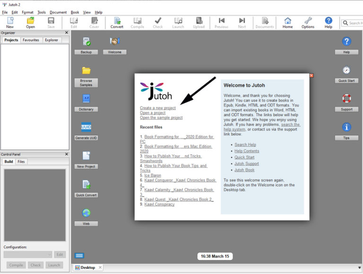Open Options with the wrench icon
363x274 pixels.
pos(308,23)
